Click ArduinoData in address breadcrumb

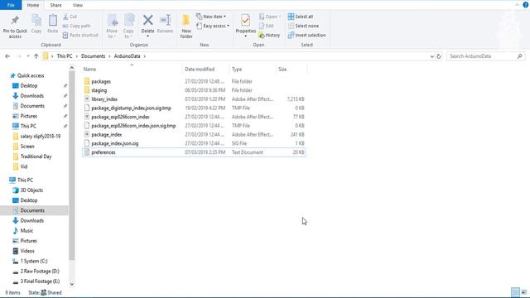click(x=127, y=56)
